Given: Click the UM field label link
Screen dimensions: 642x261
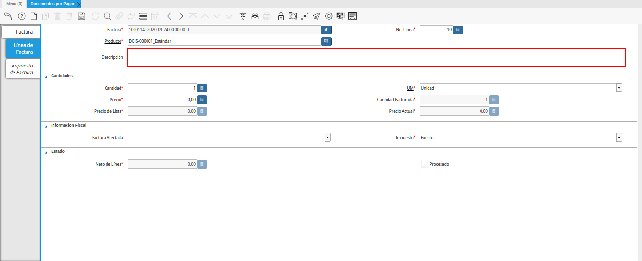Looking at the screenshot, I should (x=410, y=88).
